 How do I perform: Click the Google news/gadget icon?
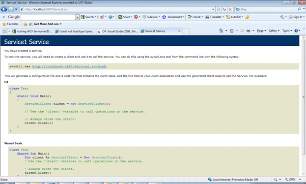click(102, 17)
